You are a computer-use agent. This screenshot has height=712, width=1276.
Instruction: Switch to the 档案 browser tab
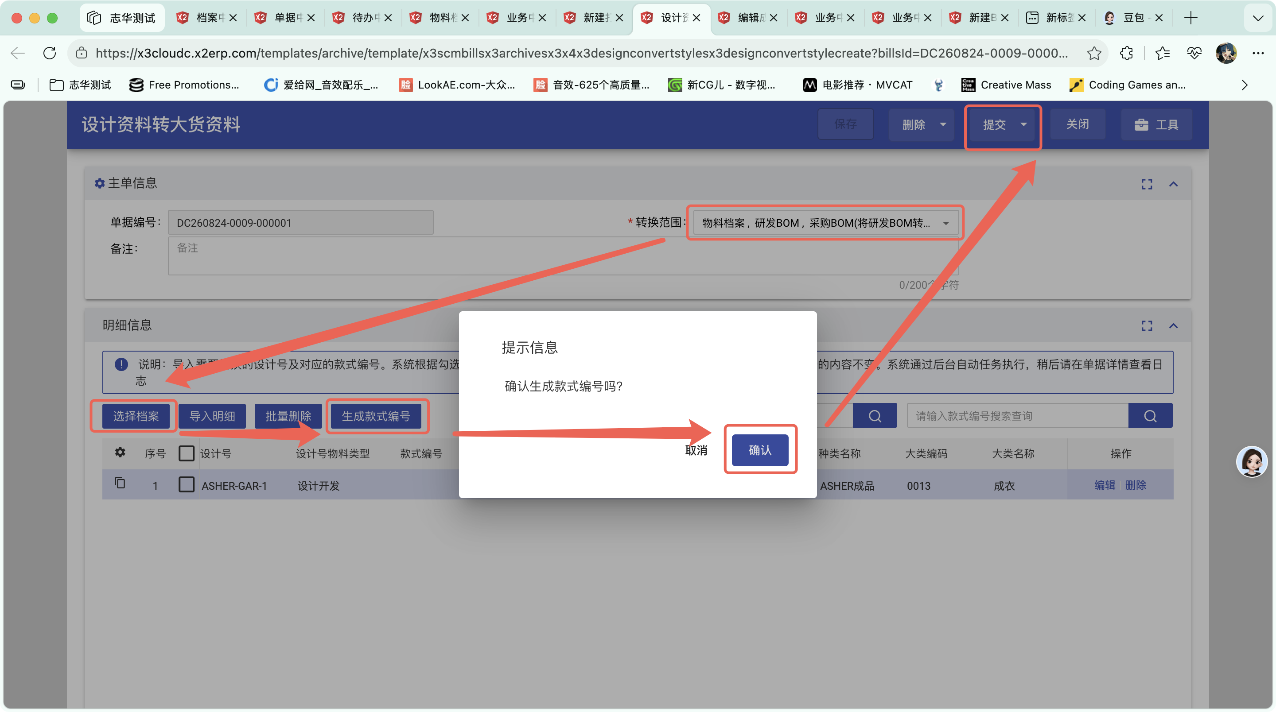[206, 18]
